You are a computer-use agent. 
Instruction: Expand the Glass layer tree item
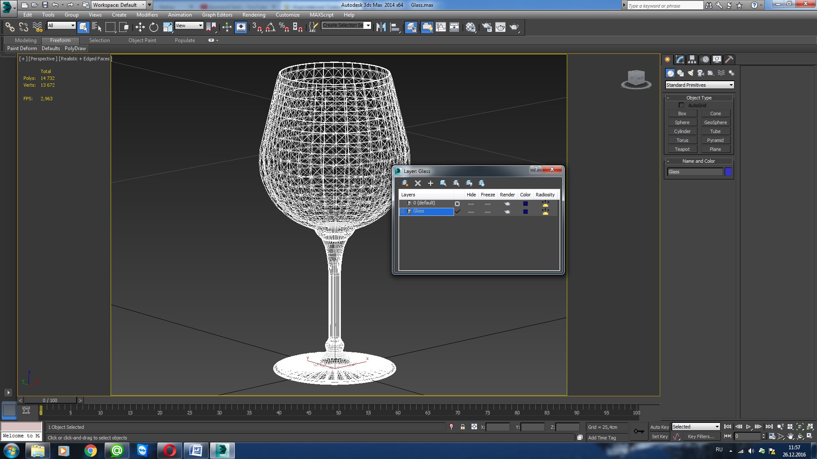tap(402, 211)
